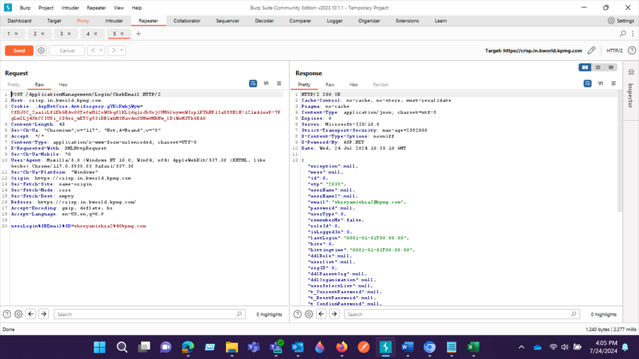Open the View menu

tap(119, 8)
